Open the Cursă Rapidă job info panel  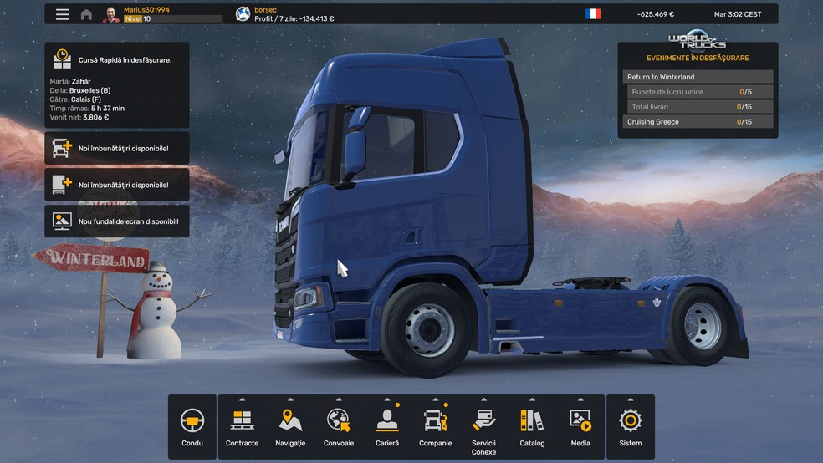coord(117,85)
